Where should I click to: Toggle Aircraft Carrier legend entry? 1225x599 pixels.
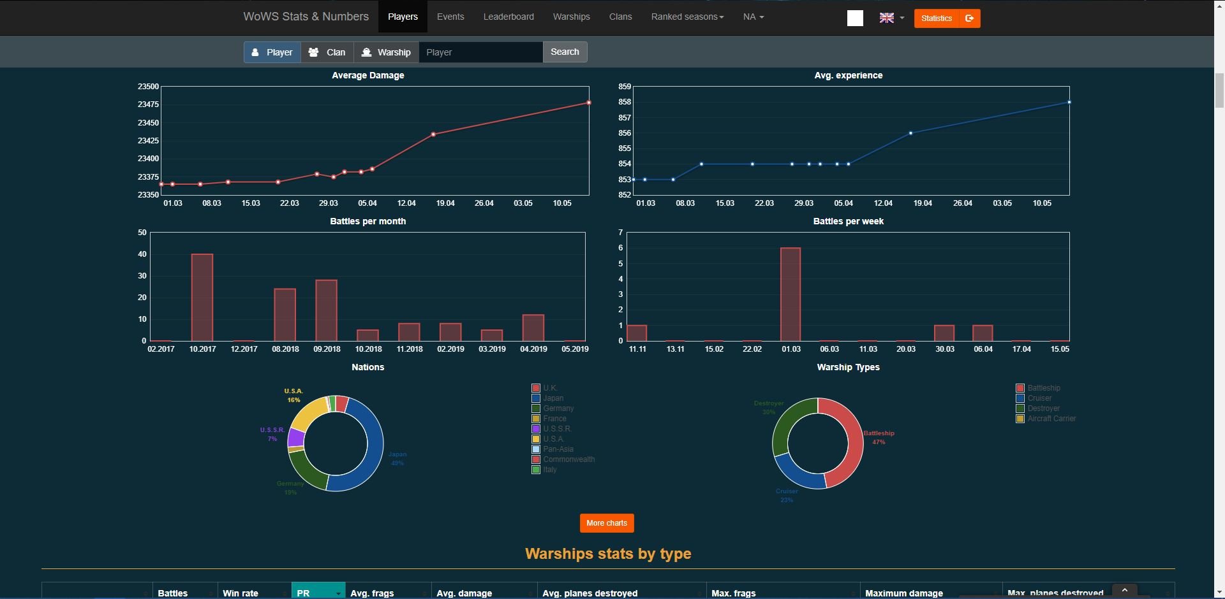[1051, 419]
